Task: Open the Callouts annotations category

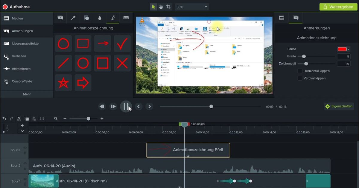Action: [x=60, y=18]
